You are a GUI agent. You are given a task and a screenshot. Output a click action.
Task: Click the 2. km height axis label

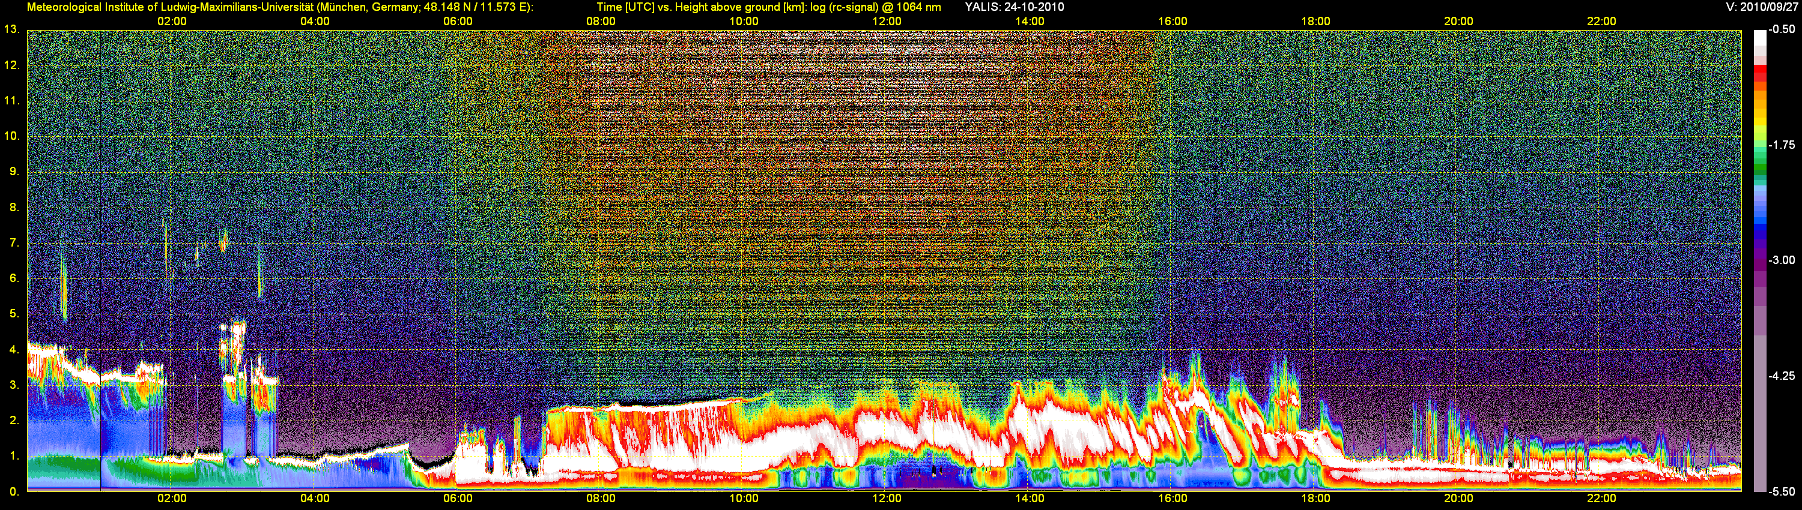pyautogui.click(x=14, y=421)
